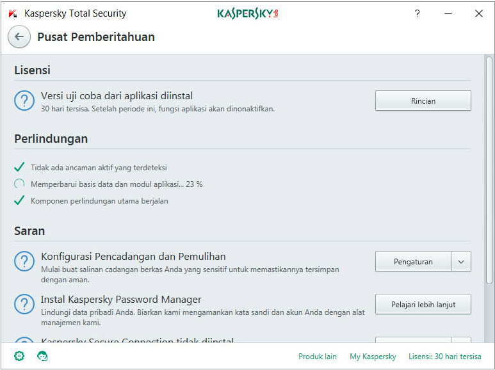Expand the dropdown arrow next to Pengaturan
This screenshot has height=370, width=495.
point(461,261)
